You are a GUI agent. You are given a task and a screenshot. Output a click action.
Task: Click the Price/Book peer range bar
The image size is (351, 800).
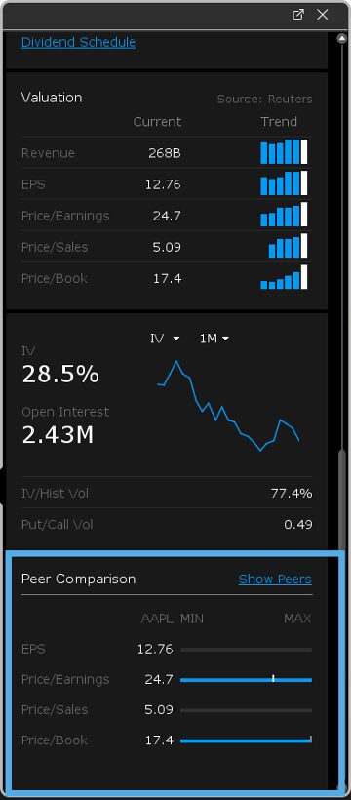[246, 740]
